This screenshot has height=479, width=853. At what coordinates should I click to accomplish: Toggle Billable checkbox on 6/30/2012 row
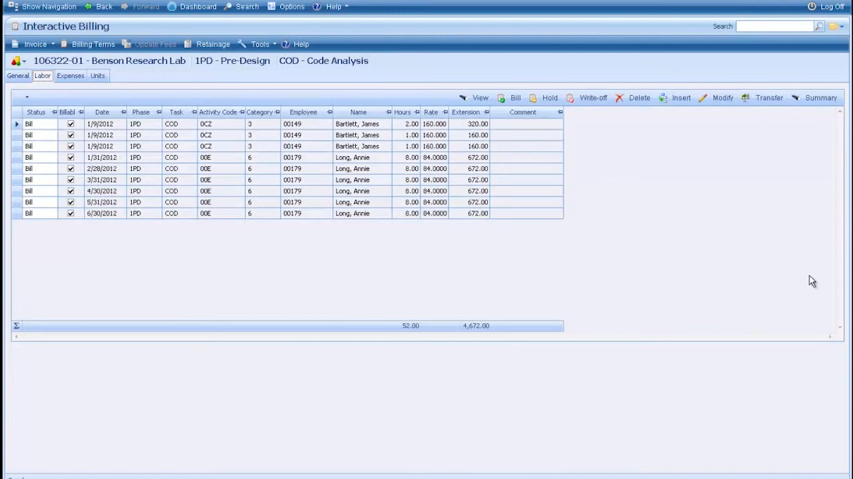point(71,214)
